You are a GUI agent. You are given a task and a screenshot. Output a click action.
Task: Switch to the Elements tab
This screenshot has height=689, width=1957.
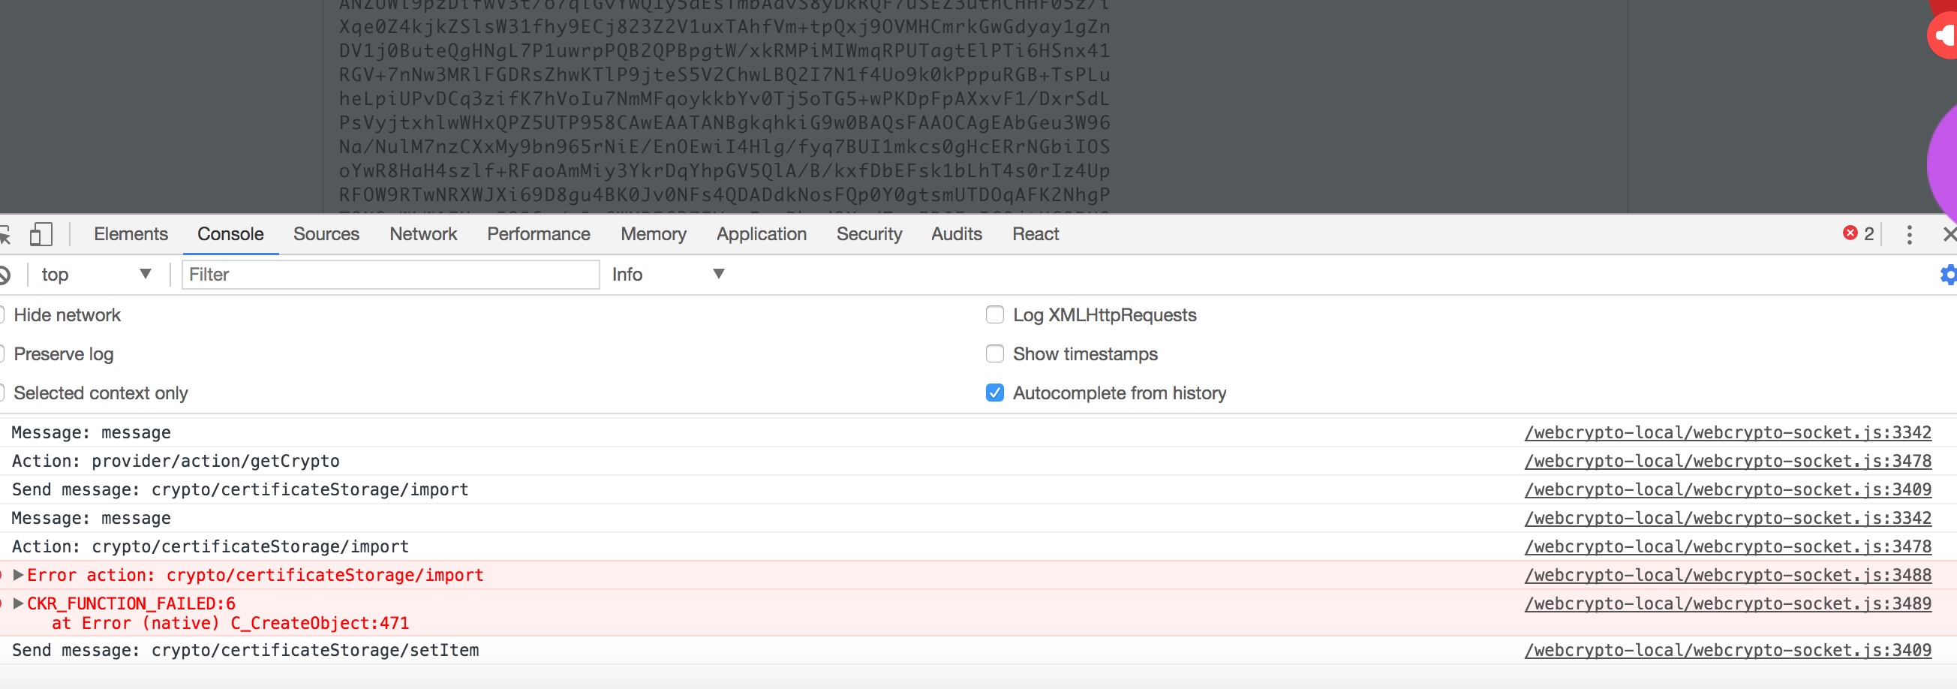[131, 234]
